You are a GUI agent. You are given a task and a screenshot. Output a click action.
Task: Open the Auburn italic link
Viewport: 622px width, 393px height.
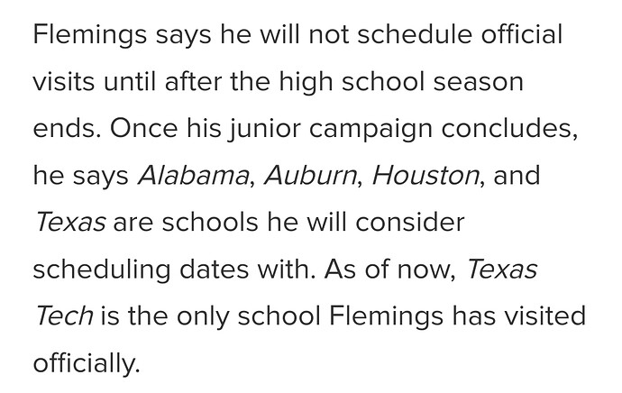pos(310,175)
